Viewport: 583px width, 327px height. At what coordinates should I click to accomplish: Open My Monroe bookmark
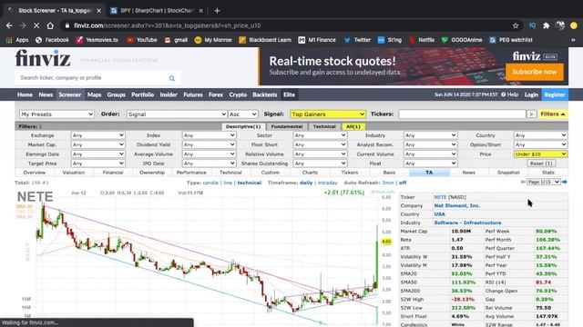[213, 40]
